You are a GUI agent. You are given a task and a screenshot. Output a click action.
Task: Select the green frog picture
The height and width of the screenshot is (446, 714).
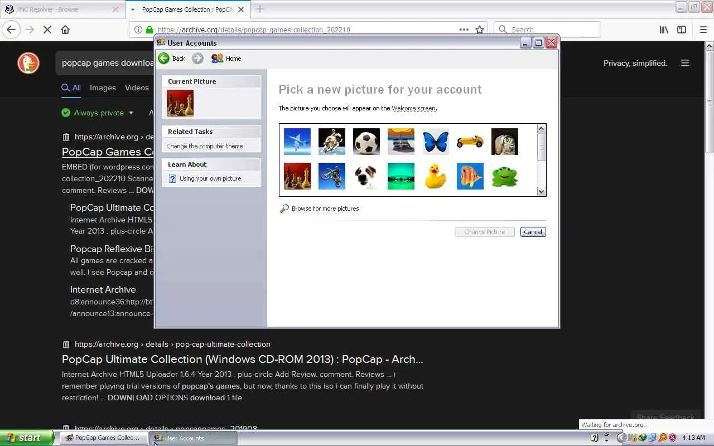point(505,176)
